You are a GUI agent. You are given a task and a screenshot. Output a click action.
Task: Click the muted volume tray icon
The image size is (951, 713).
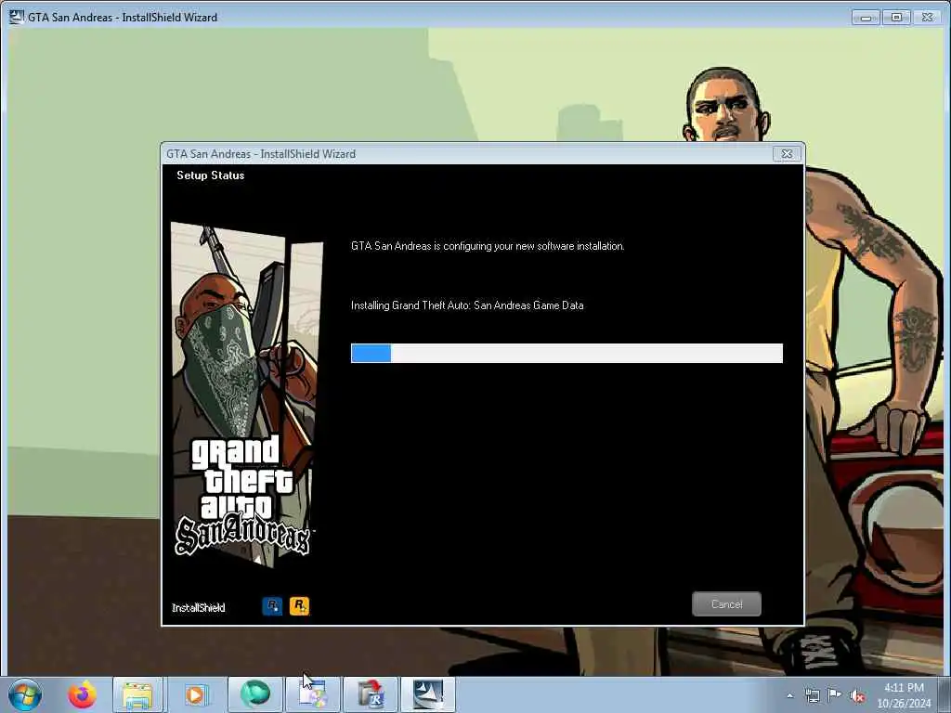857,696
